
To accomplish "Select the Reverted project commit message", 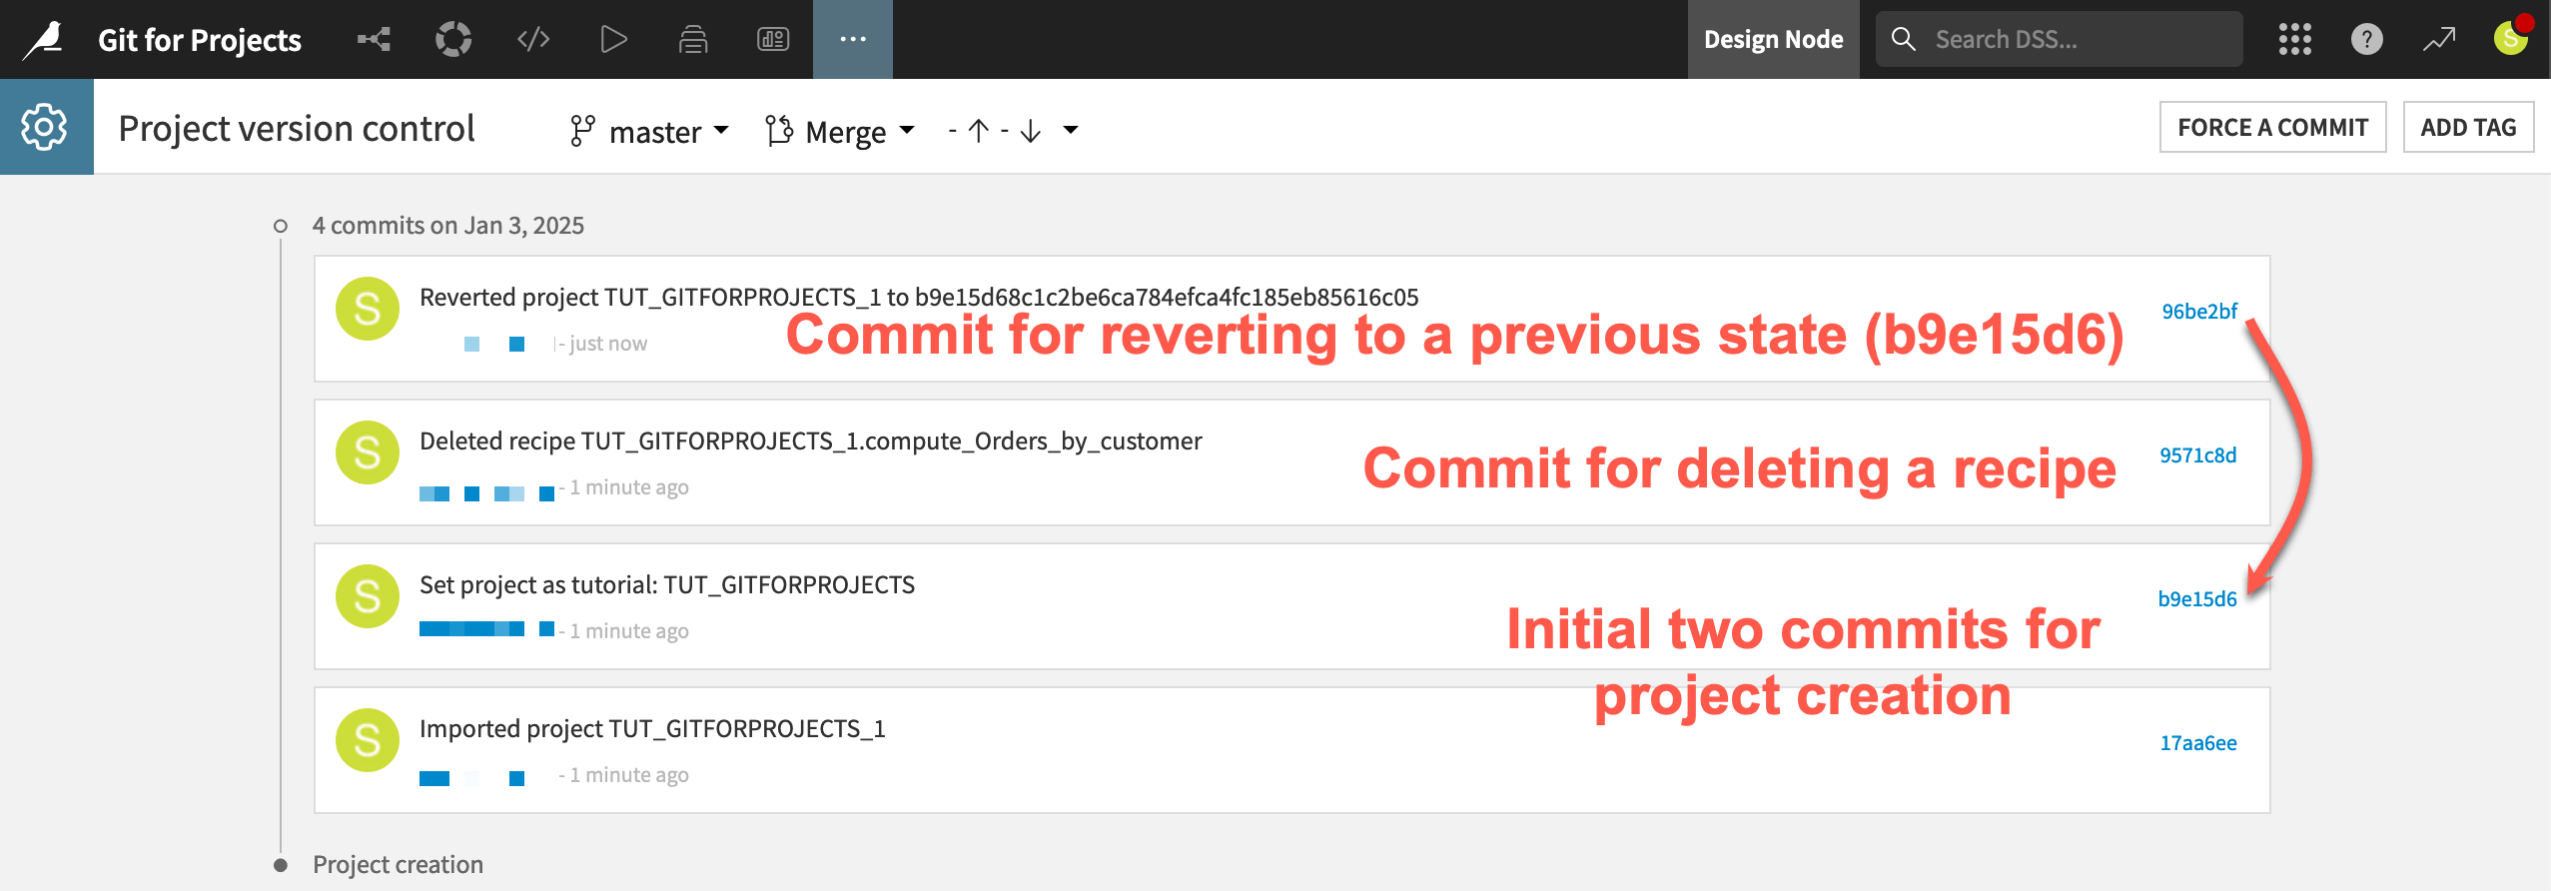I will tap(919, 298).
